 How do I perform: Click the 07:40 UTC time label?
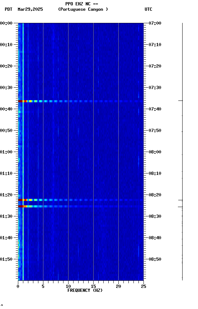155,109
